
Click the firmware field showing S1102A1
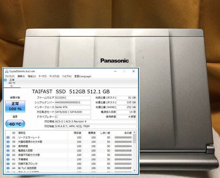[73, 98]
